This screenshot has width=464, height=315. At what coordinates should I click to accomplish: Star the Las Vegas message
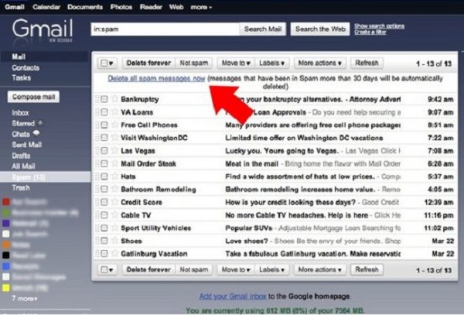114,150
